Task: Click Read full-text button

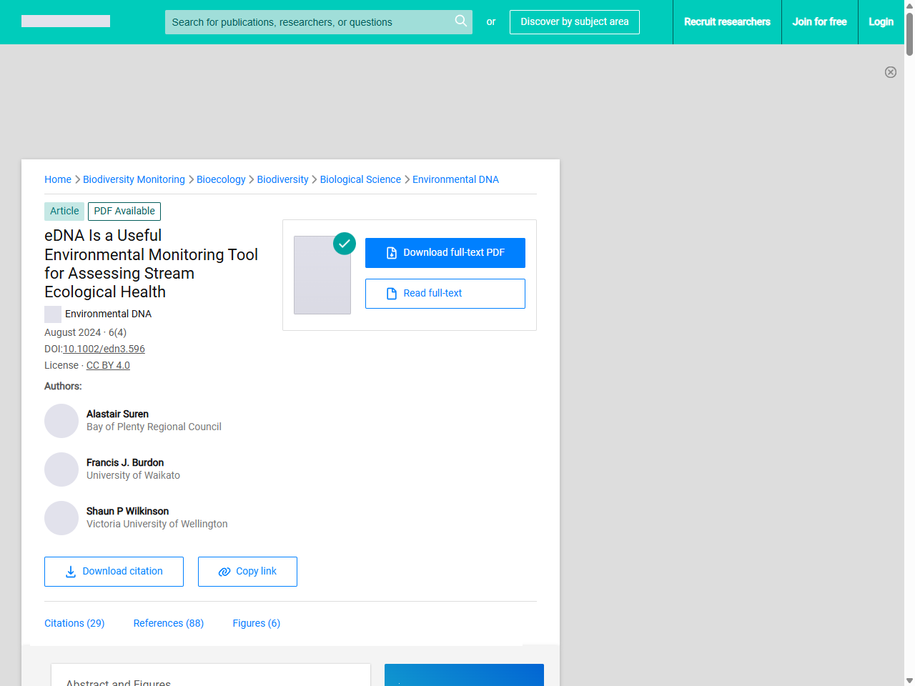Action: point(445,294)
